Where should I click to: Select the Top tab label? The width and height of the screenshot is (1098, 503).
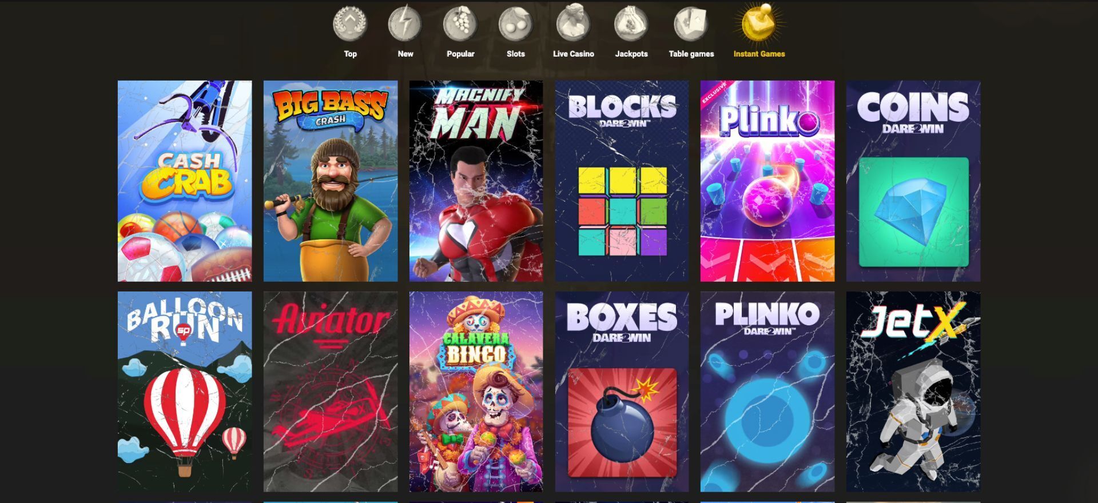pyautogui.click(x=350, y=54)
